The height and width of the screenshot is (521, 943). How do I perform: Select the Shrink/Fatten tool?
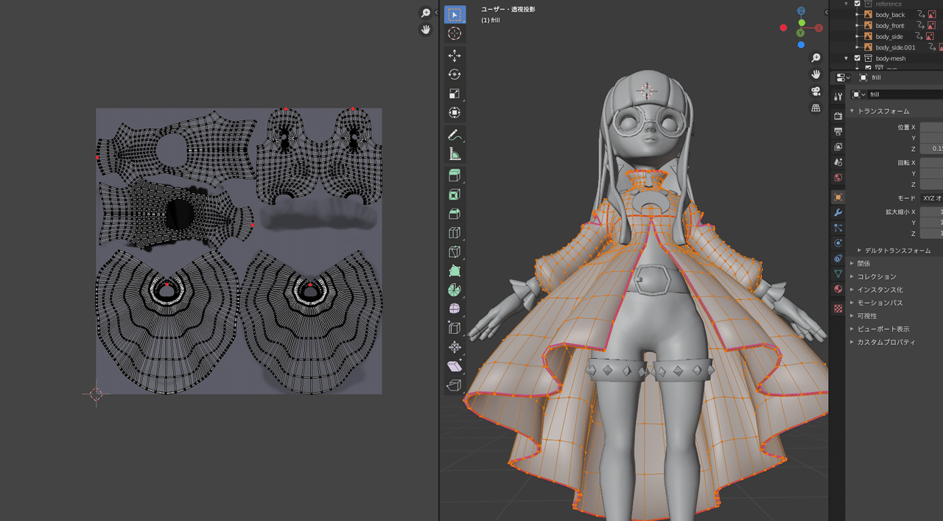pos(455,347)
